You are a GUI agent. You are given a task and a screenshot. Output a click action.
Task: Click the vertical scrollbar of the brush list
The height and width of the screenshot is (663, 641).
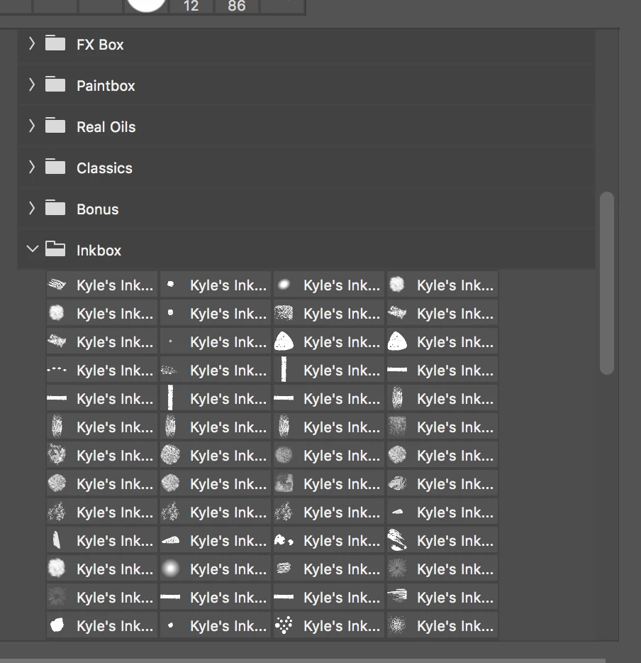tap(607, 283)
